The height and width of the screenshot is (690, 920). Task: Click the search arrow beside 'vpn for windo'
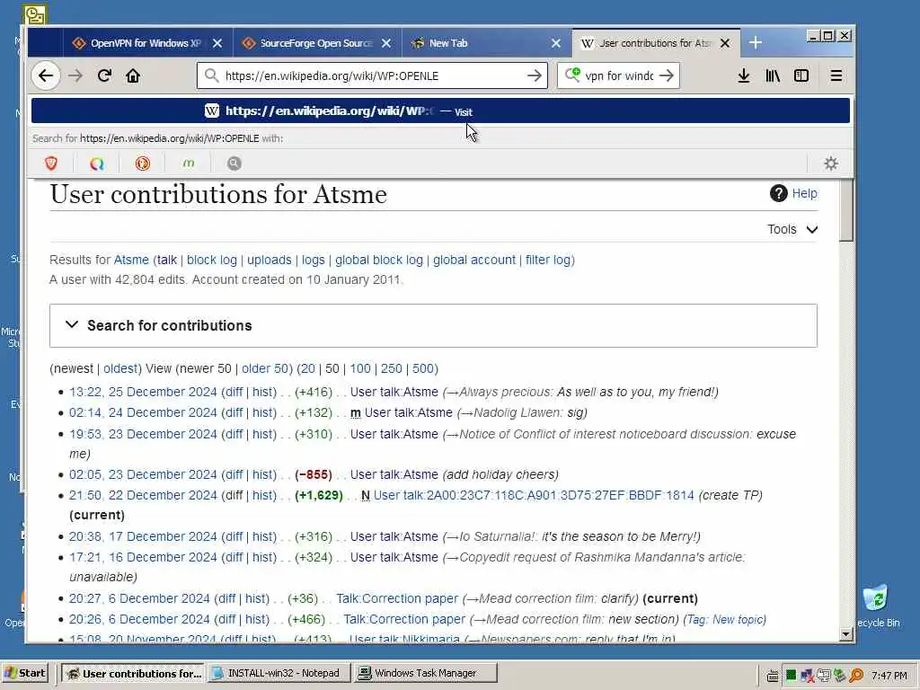click(667, 75)
